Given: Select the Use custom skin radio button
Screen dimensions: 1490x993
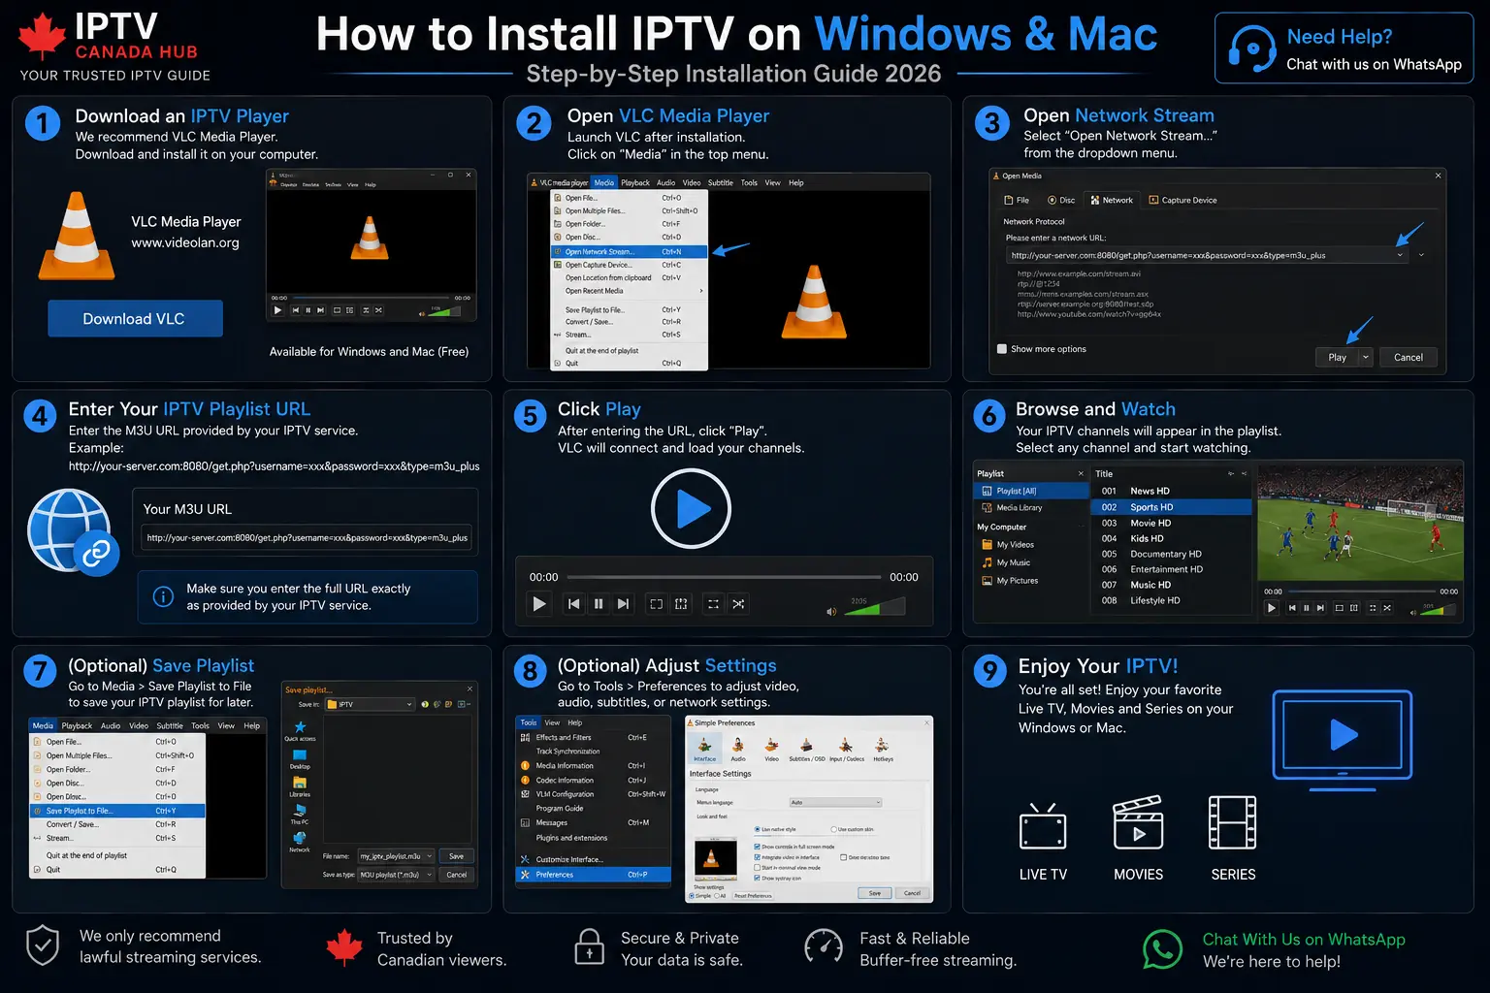Looking at the screenshot, I should pos(833,829).
